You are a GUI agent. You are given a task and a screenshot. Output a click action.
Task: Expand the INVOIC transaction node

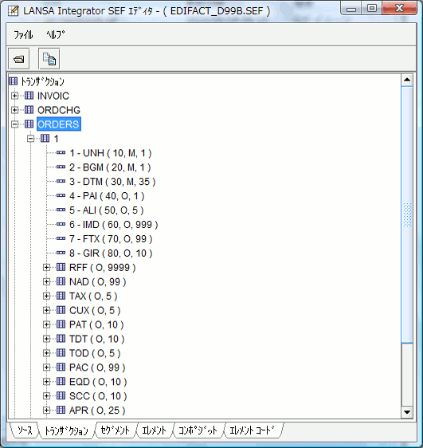15,96
